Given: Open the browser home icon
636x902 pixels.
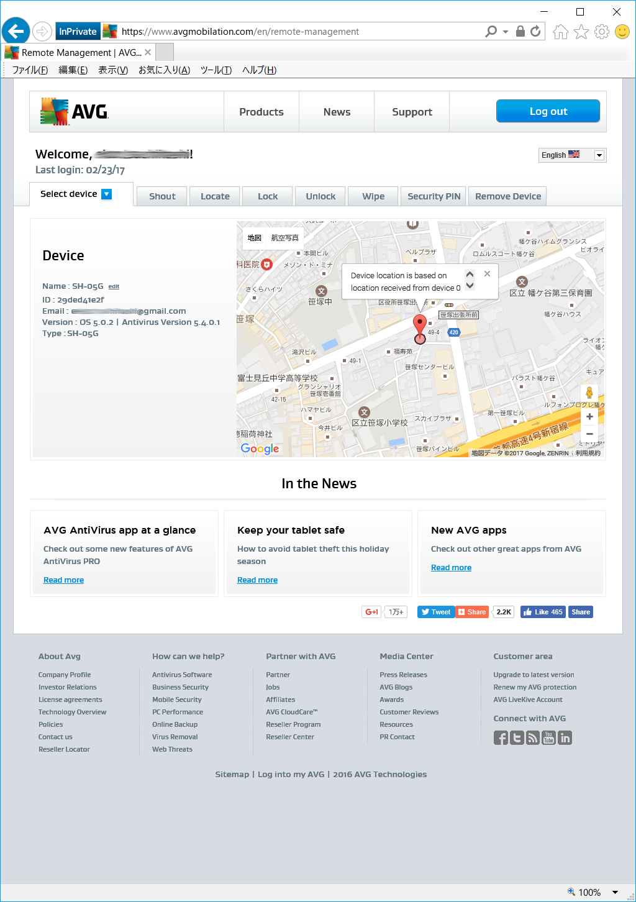Looking at the screenshot, I should (561, 32).
